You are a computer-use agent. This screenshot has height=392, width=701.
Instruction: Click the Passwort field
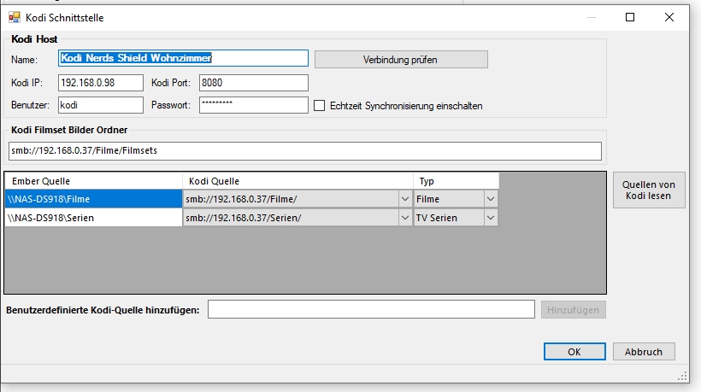(254, 105)
